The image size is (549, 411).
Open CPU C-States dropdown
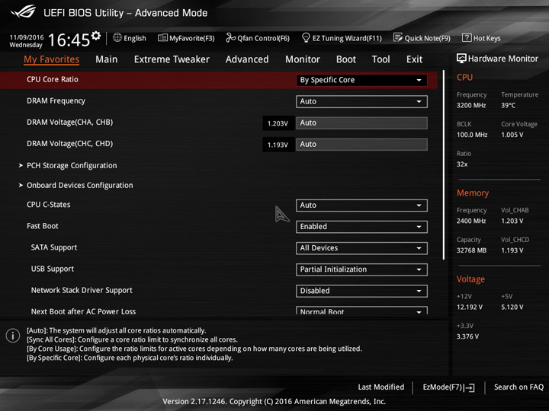click(361, 205)
